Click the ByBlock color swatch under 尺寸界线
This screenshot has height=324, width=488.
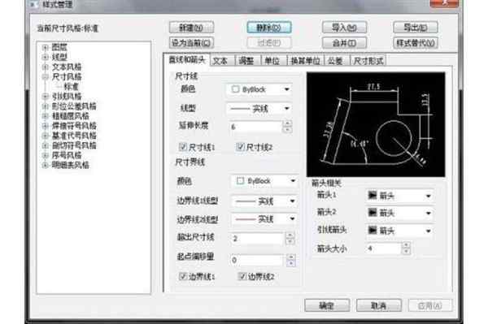click(x=240, y=181)
